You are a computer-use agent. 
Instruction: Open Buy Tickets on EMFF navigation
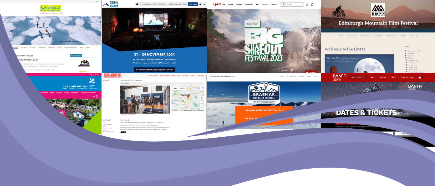tap(351, 35)
